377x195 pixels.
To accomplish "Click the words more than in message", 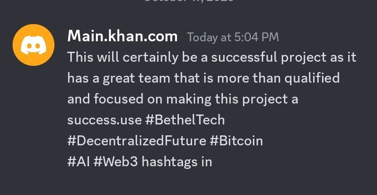I will click(249, 78).
